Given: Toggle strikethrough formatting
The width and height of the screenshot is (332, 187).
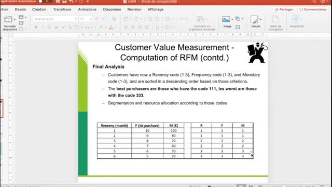Looking at the screenshot, I should 57,27.
